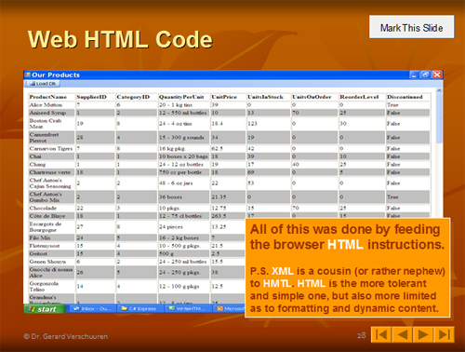The height and width of the screenshot is (352, 465).
Task: Click 36 boxes quantity cell
Action: click(184, 197)
